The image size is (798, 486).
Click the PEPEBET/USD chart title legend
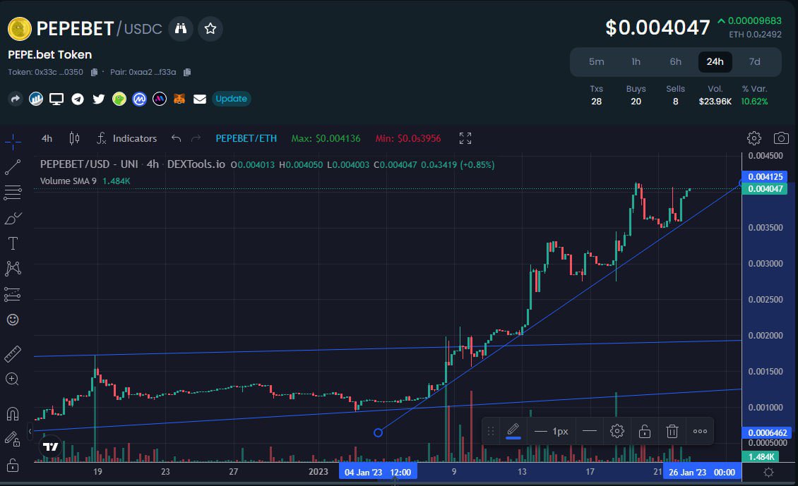pos(132,164)
